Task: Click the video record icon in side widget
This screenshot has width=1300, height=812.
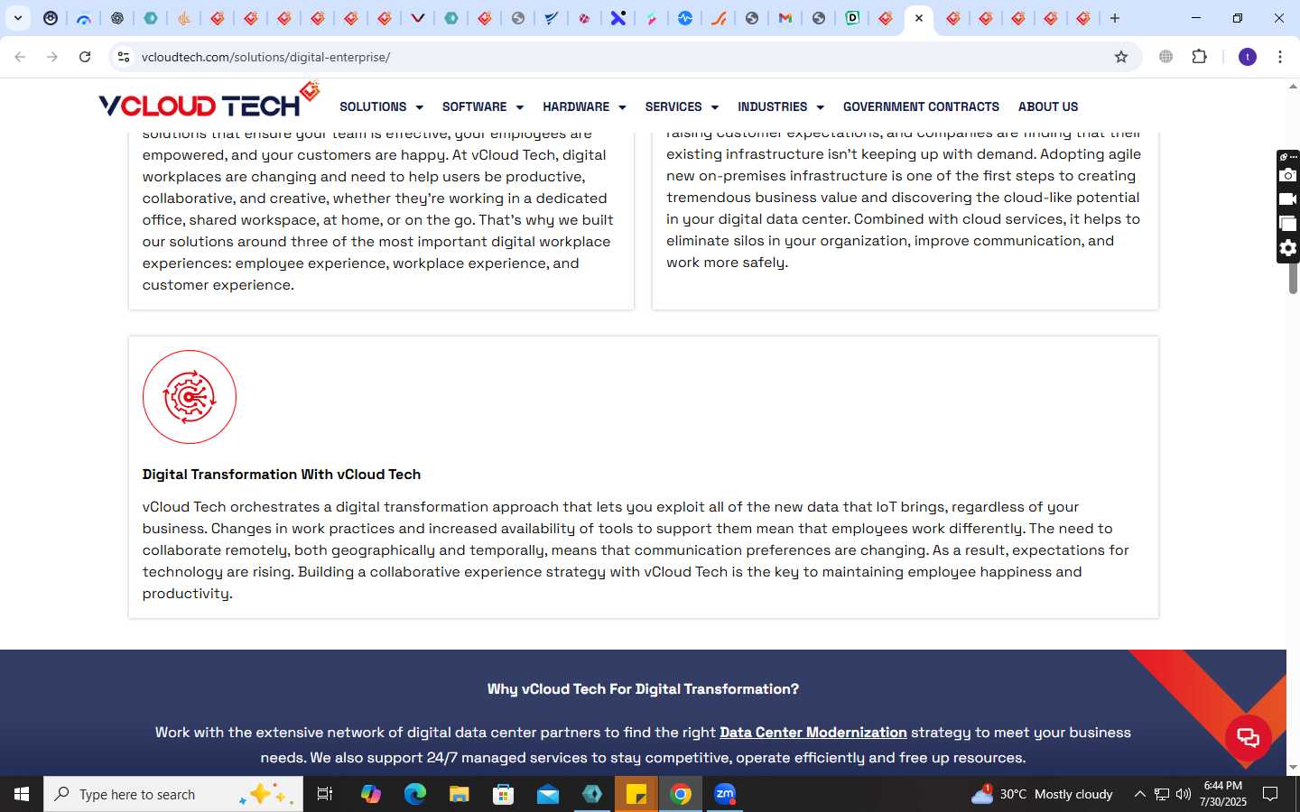Action: [x=1288, y=199]
